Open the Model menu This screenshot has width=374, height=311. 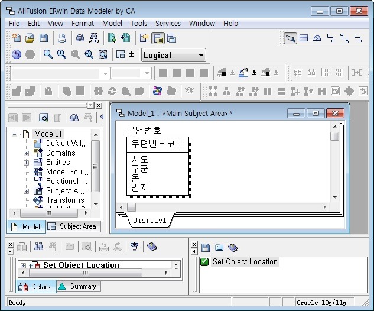(x=112, y=24)
